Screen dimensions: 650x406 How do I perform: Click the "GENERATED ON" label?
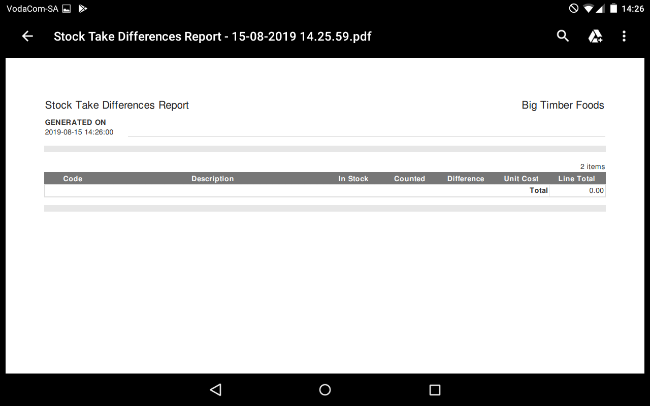click(76, 122)
